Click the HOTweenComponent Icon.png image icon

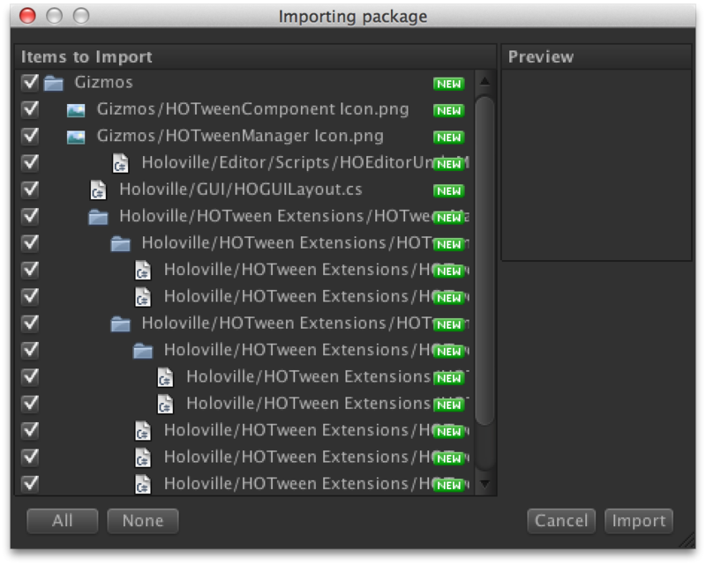coord(76,110)
